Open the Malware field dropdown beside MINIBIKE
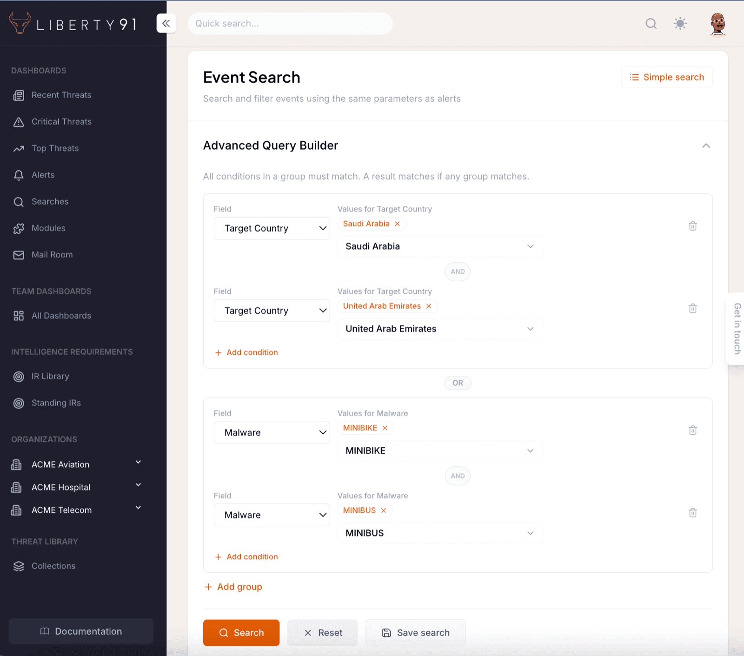 coord(272,432)
